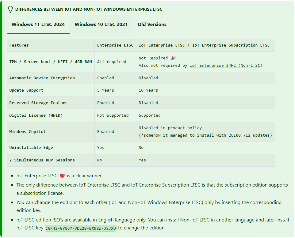This screenshot has height=238, width=295.
Task: Open the Windows 10 LTSC 2021 tab
Action: pos(101,25)
